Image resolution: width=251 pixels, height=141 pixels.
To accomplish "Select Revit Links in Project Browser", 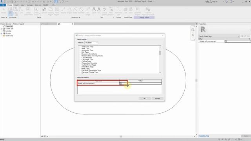I will [9, 36].
